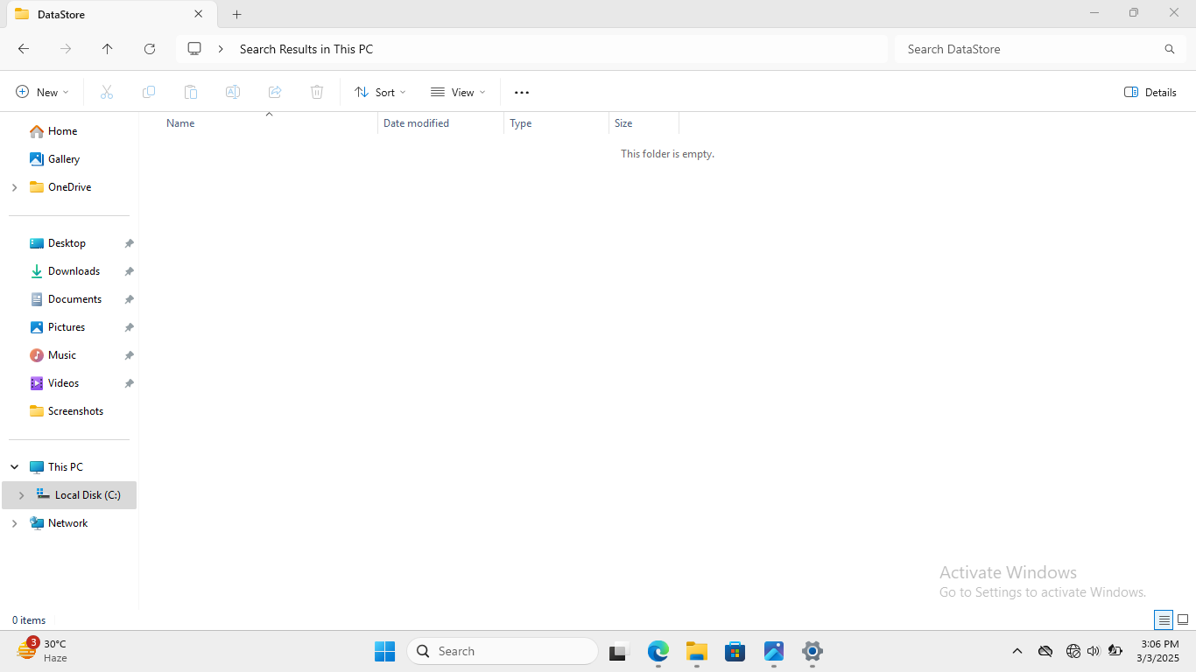
Task: Open Settings gear in the taskbar
Action: click(813, 651)
